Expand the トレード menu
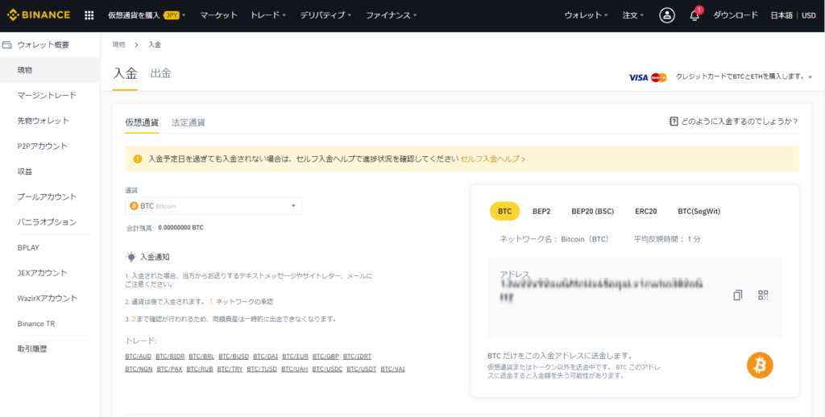 click(x=268, y=15)
